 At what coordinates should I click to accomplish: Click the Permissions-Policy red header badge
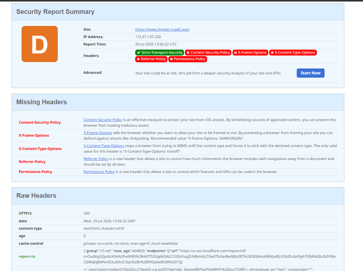(x=188, y=59)
